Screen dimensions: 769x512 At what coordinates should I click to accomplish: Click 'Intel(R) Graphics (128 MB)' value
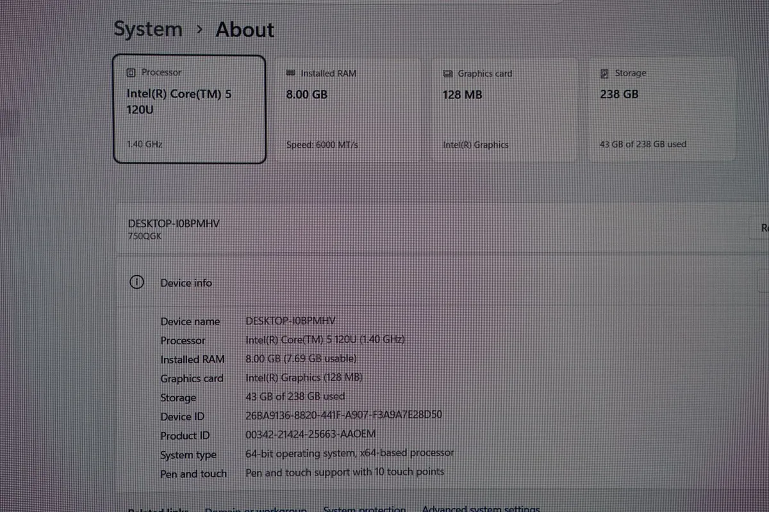[x=304, y=378]
